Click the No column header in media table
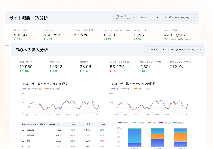 23,125
